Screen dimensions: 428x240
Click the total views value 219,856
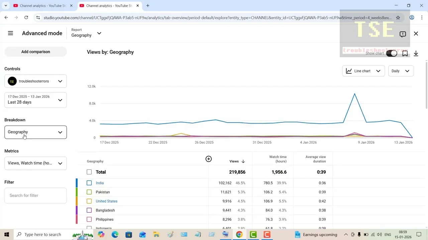click(x=237, y=172)
